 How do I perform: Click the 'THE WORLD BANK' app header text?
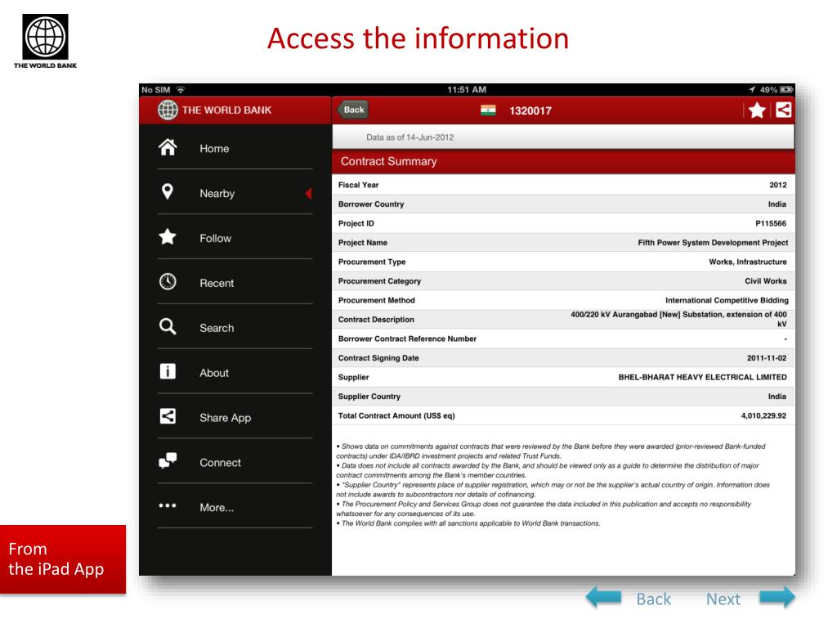click(226, 110)
